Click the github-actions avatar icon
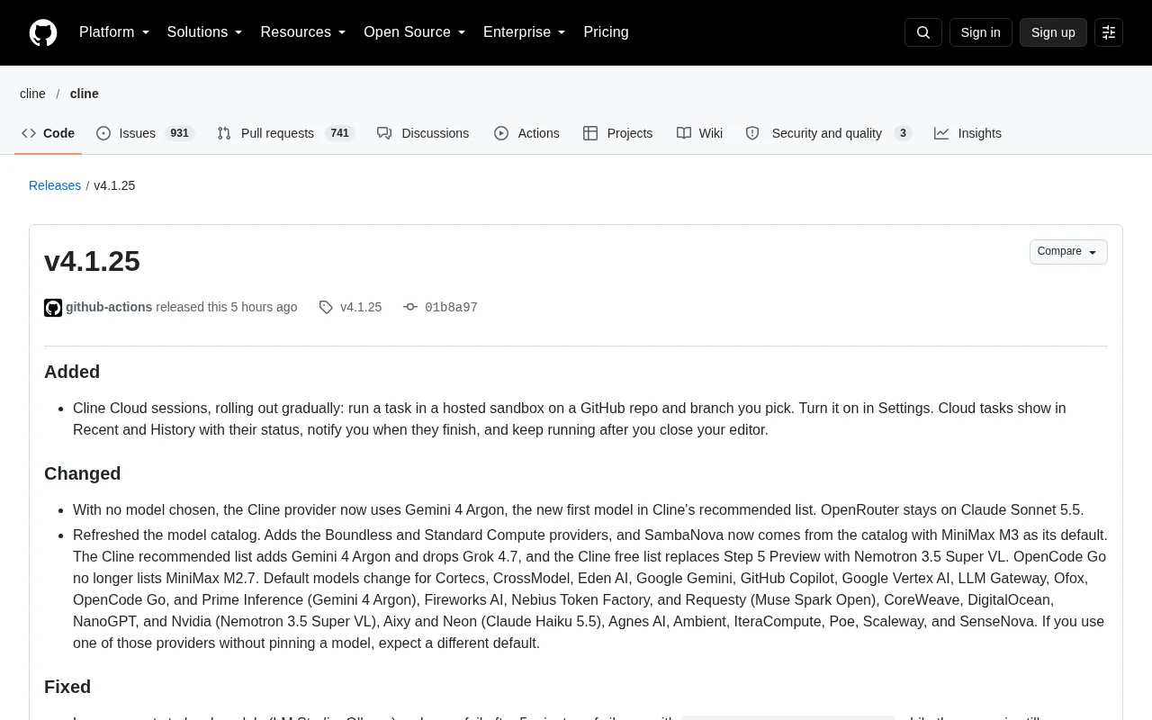 (53, 308)
